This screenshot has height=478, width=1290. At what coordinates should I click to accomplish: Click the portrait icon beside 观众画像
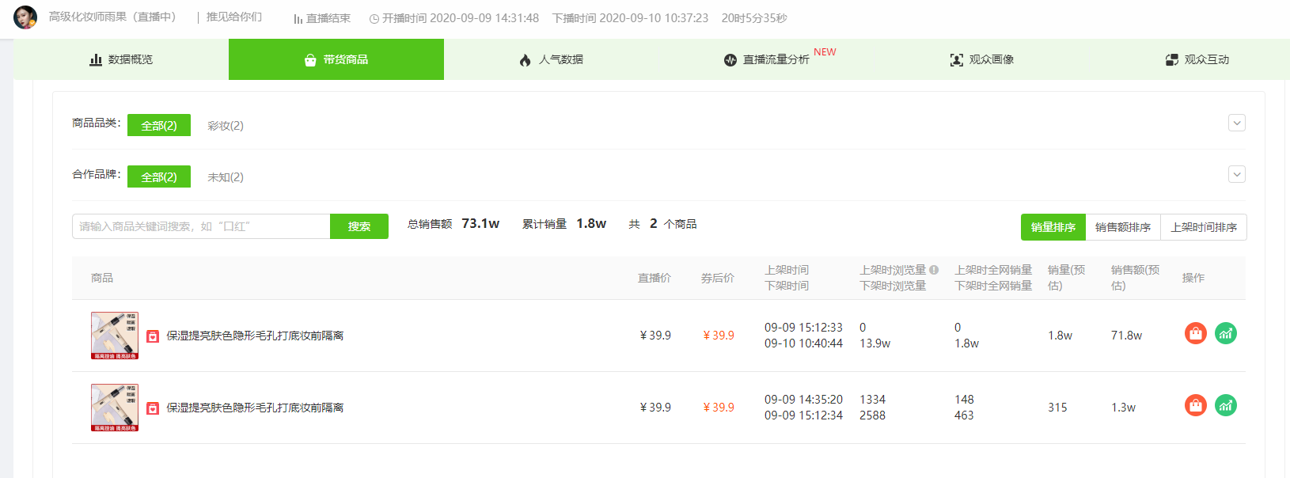[957, 59]
